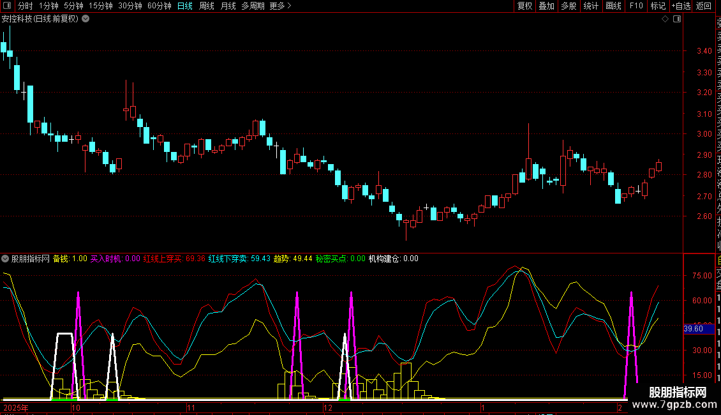Click the 红线上穿买 indicator label
This screenshot has width=721, height=415.
point(174,259)
